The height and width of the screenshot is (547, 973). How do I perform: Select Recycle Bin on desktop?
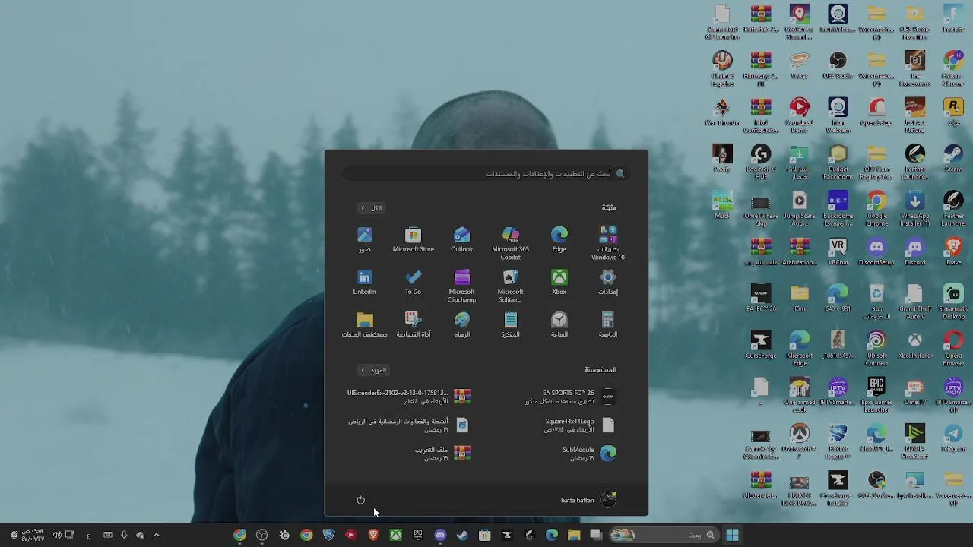click(876, 301)
